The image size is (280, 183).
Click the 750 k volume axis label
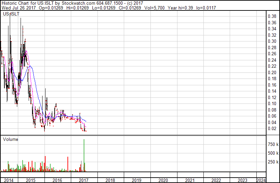tap(273, 144)
